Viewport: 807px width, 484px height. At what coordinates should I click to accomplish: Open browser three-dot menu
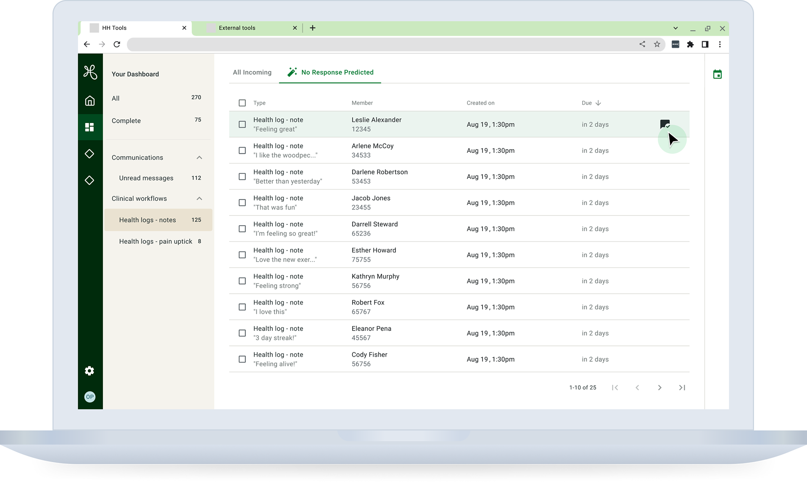click(720, 44)
